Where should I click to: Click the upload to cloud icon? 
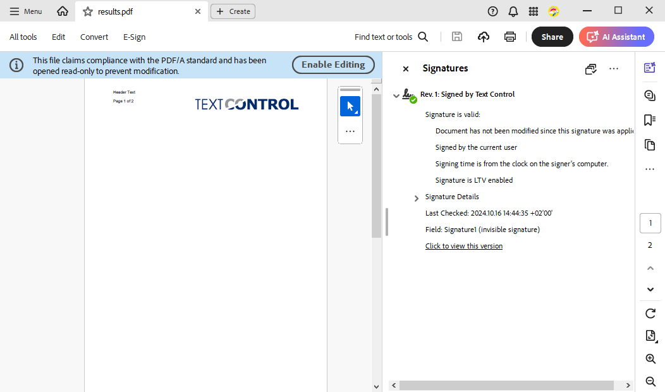point(484,37)
